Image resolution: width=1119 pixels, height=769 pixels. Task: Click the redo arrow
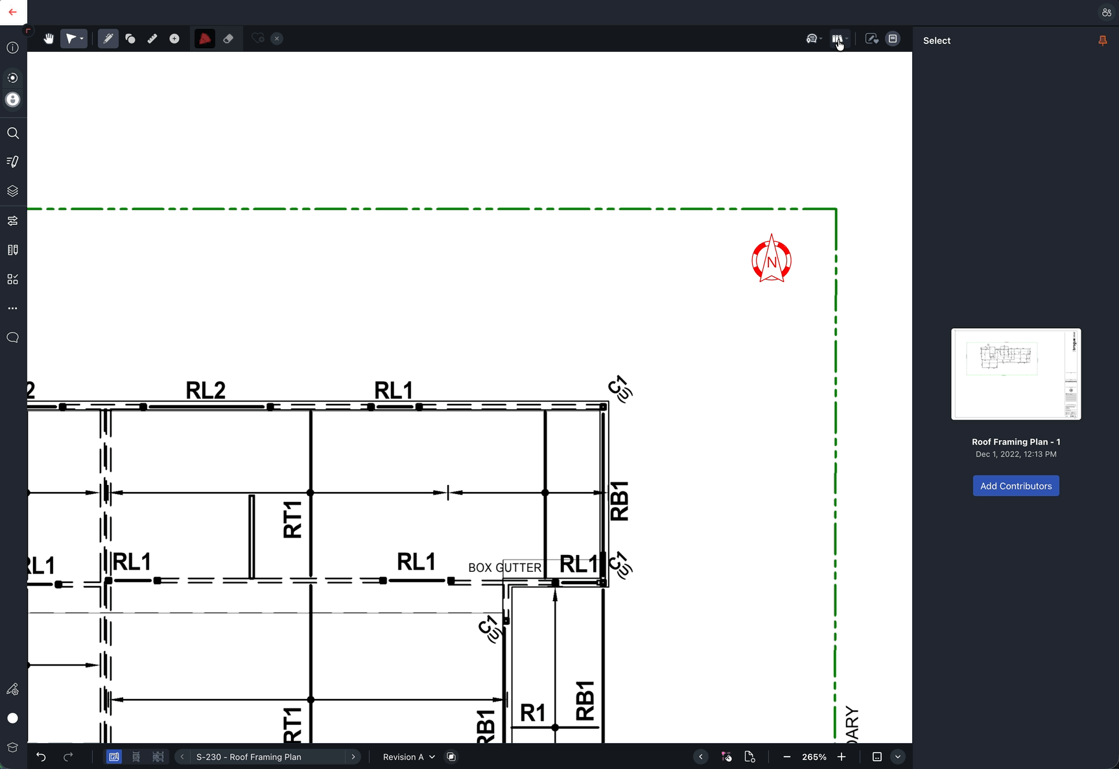click(68, 757)
